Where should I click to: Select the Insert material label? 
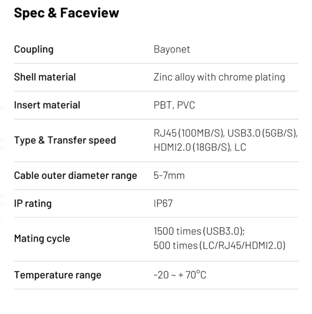click(47, 105)
